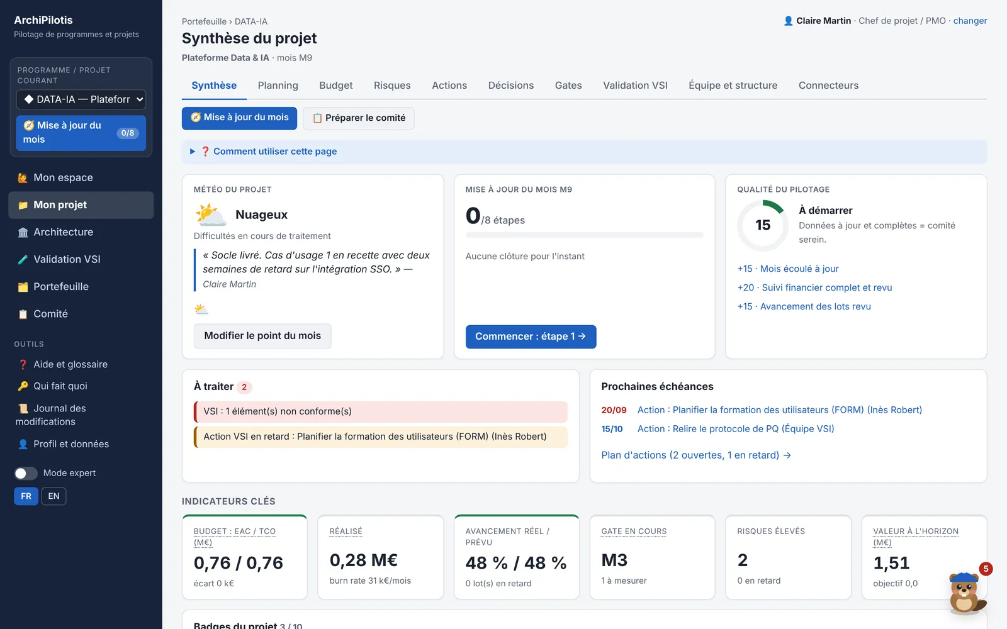
Task: Switch language to EN
Action: pyautogui.click(x=54, y=496)
